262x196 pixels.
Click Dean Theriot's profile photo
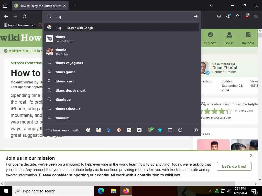[204, 68]
